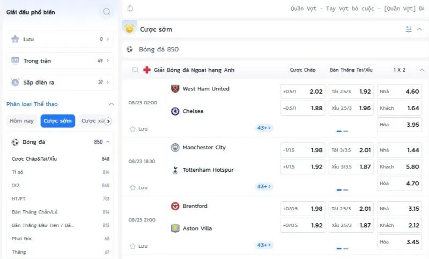Click the Tottenham Hotspur logo
The height and width of the screenshot is (259, 429).
coord(175,170)
